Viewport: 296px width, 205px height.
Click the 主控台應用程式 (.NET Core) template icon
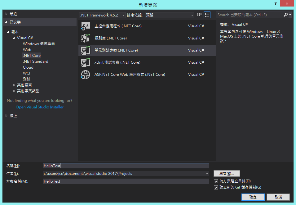pyautogui.click(x=86, y=26)
